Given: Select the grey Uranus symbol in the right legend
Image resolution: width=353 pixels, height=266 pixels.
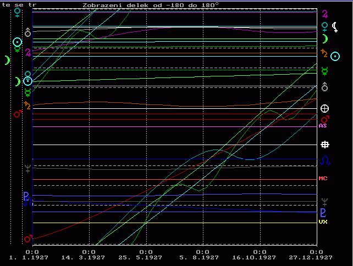Looking at the screenshot, I should coord(324,87).
